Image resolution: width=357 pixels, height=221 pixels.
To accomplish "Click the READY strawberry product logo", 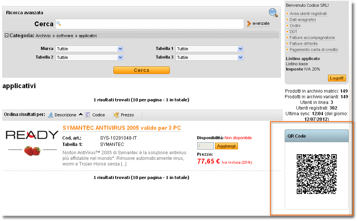I will 32,143.
